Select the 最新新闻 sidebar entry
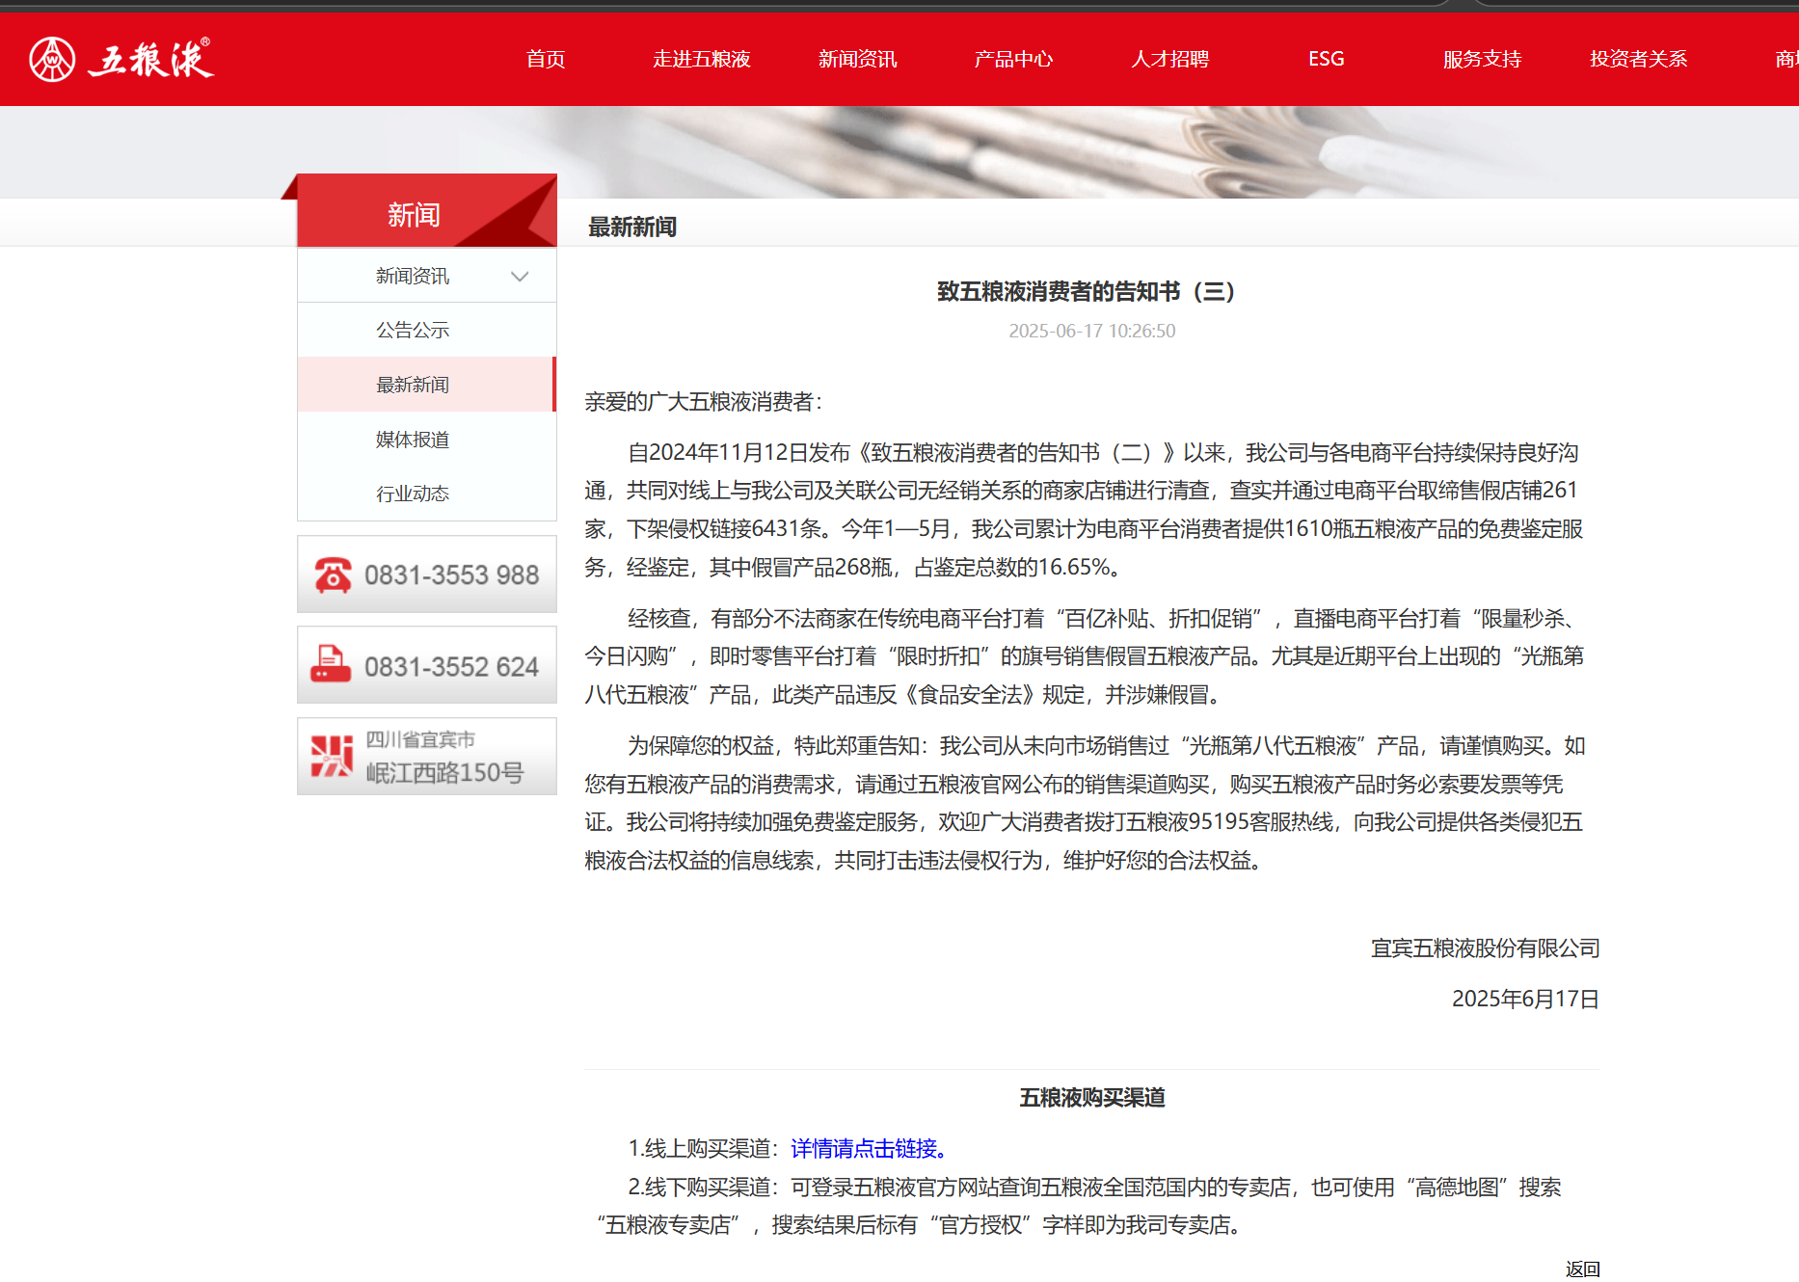 [x=413, y=384]
